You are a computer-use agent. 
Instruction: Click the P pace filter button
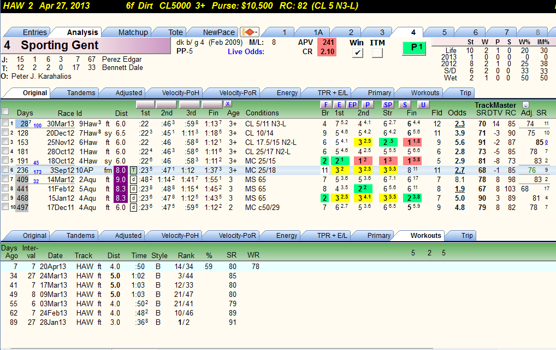(x=368, y=104)
